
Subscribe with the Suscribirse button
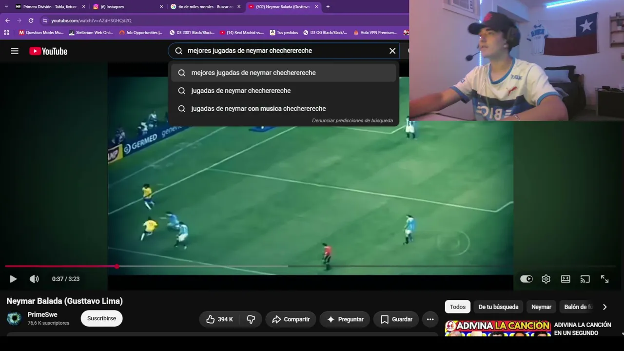point(101,318)
